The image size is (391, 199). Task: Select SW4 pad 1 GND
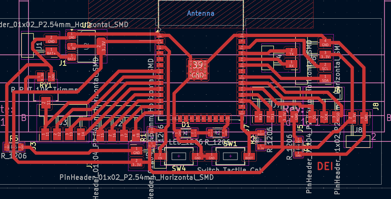197,156
